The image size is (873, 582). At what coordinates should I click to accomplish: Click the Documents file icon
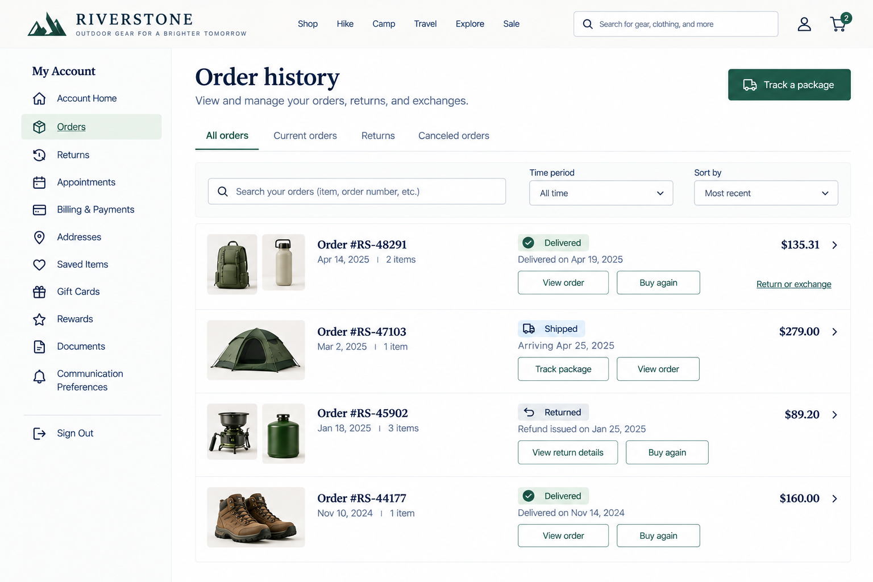click(x=39, y=347)
